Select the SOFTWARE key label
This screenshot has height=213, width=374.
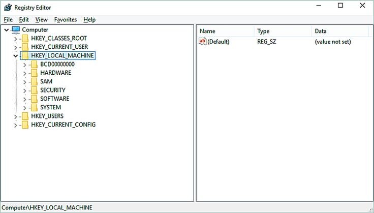pyautogui.click(x=54, y=99)
